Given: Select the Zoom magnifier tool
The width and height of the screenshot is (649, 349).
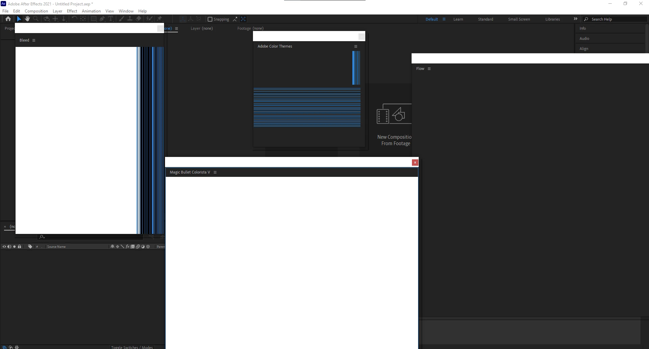Looking at the screenshot, I should [36, 19].
